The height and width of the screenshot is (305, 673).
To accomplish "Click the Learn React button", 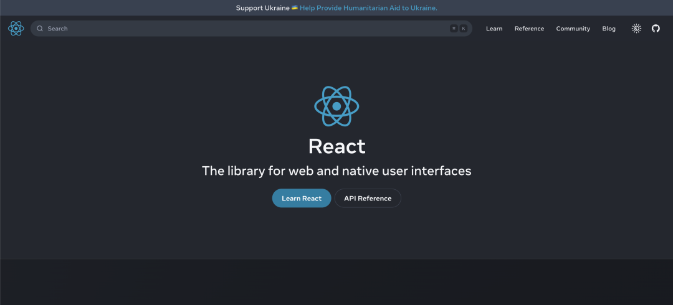I will click(302, 198).
